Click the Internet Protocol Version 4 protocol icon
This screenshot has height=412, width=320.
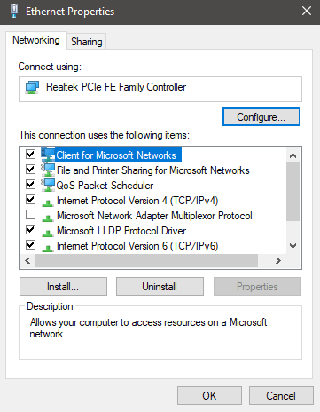(x=48, y=202)
